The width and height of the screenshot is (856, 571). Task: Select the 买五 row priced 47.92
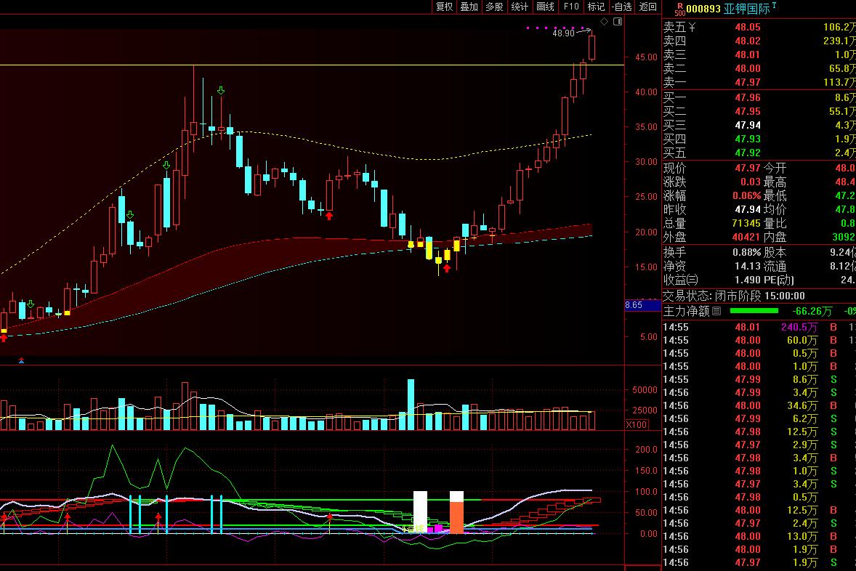tap(759, 153)
